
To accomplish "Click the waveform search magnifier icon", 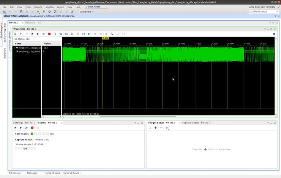I will [x=15, y=34].
